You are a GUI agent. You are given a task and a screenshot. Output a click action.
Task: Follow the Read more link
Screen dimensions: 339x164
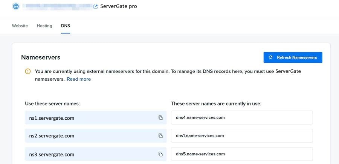[79, 79]
